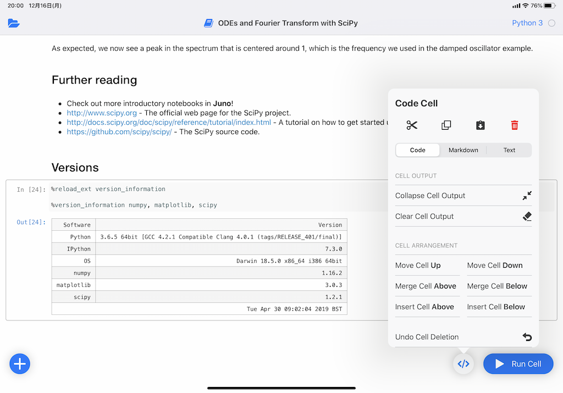Click the Out[24] output label
This screenshot has height=393, width=563.
[31, 222]
